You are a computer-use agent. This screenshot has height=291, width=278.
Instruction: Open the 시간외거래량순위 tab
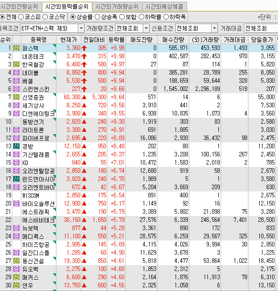(x=117, y=7)
